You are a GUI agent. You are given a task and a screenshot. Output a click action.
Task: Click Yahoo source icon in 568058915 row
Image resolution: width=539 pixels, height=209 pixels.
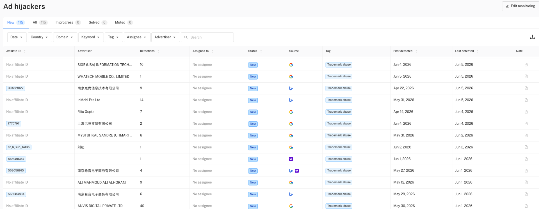[297, 171]
